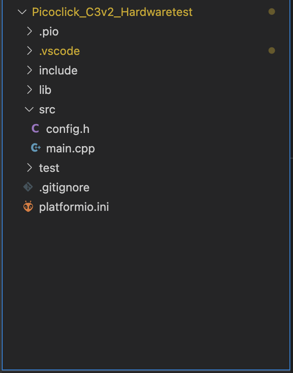Click the modified dot on the .vscode row
The width and height of the screenshot is (293, 373).
pyautogui.click(x=272, y=51)
